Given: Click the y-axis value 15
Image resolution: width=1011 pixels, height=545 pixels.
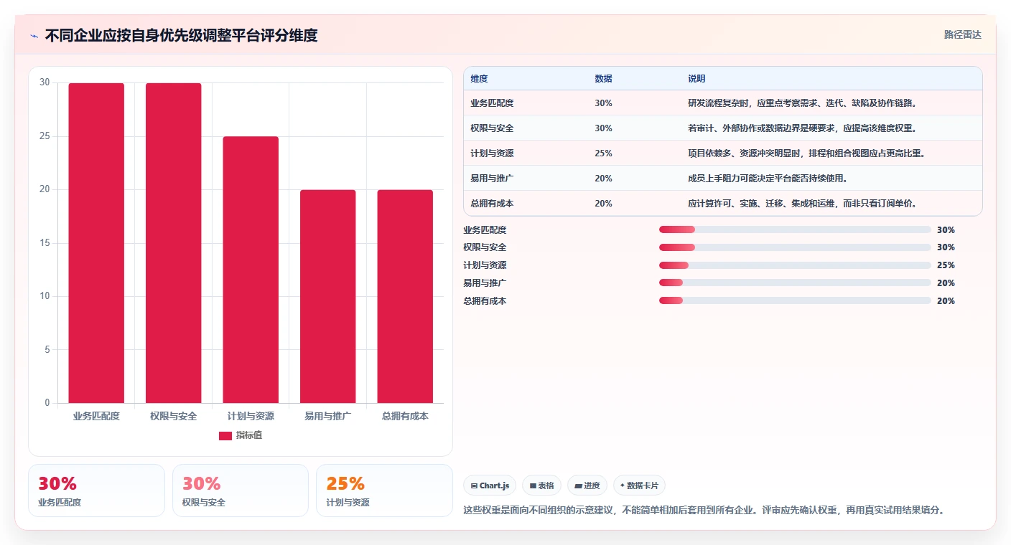Looking at the screenshot, I should [45, 243].
